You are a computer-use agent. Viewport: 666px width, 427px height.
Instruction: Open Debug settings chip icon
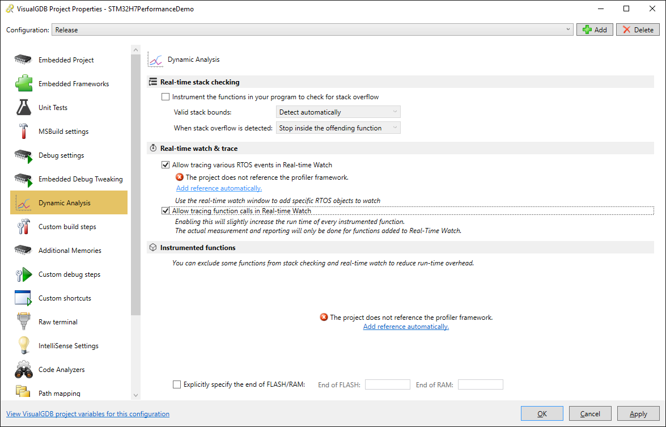23,155
